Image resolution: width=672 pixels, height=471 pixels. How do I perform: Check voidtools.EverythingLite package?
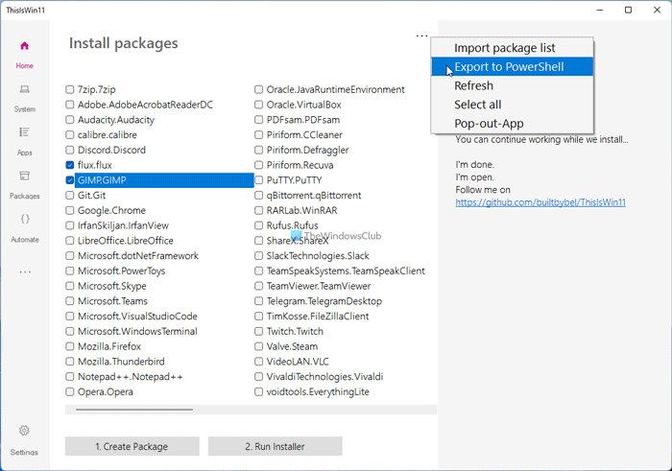click(258, 391)
